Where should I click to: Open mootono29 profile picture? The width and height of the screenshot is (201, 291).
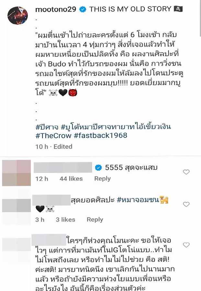click(17, 16)
